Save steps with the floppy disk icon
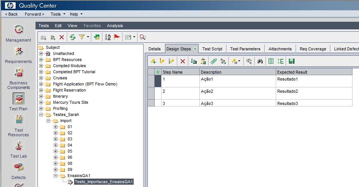 [x=291, y=61]
